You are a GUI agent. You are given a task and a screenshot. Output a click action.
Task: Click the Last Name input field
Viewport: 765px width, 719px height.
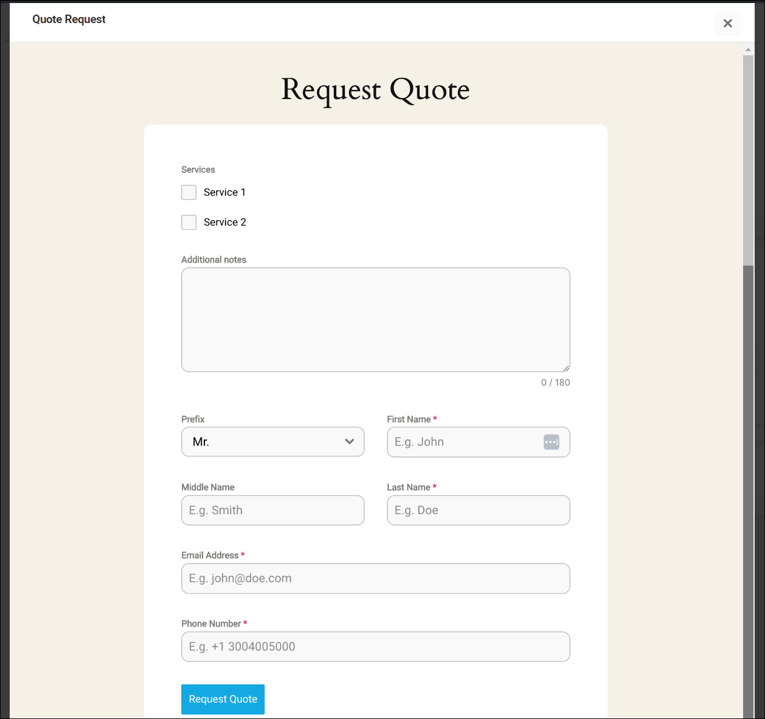(x=478, y=510)
